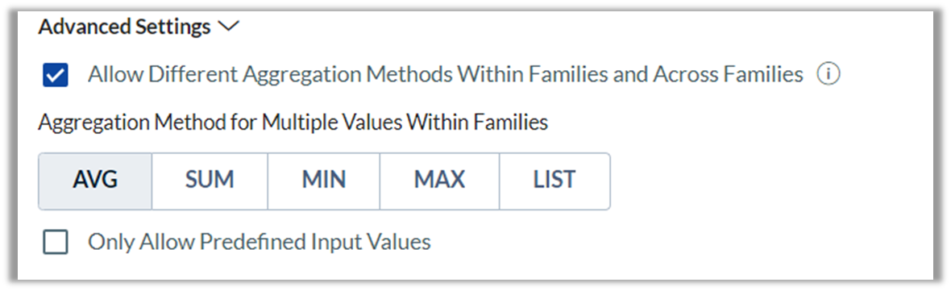
Task: Tick the empty checkbox below the AVG button
Action: click(x=55, y=243)
